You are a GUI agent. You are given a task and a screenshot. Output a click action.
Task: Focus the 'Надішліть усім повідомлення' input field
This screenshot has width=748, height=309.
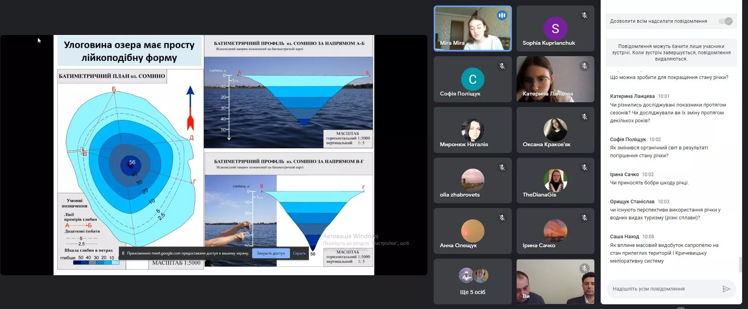point(664,289)
